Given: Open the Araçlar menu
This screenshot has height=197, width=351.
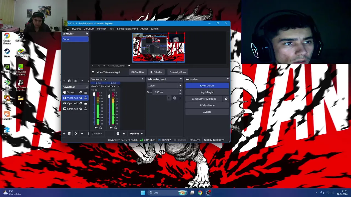Looking at the screenshot, I should pos(144,29).
